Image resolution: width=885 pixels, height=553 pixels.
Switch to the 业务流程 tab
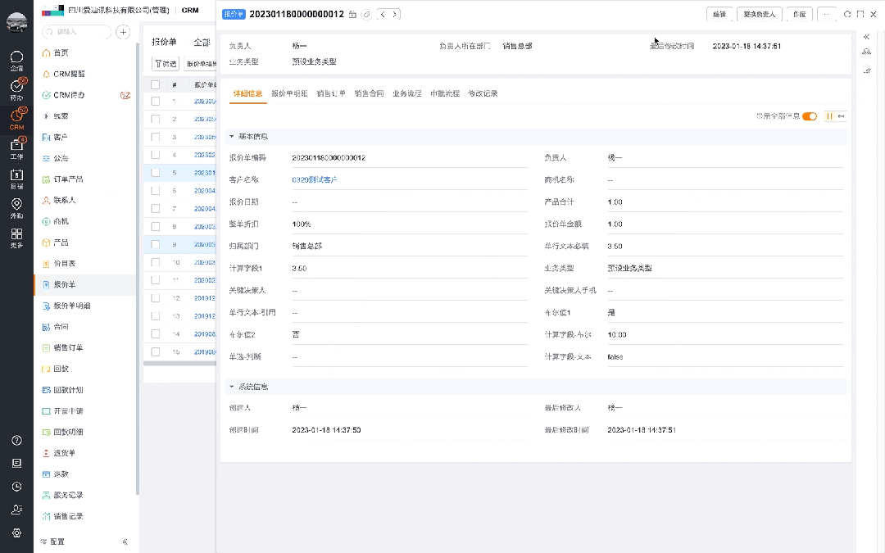pos(407,93)
